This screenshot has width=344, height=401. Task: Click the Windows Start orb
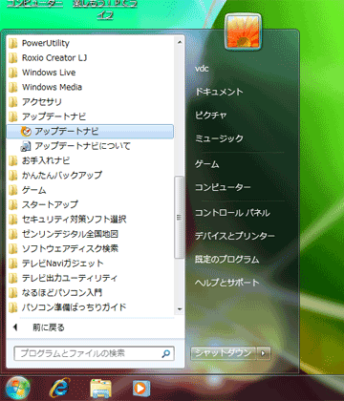(x=18, y=389)
